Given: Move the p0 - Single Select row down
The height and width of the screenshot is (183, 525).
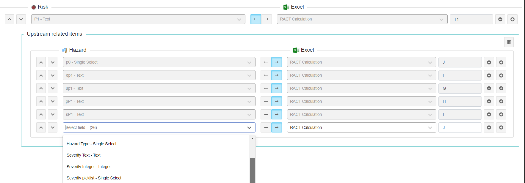Looking at the screenshot, I should click(53, 62).
